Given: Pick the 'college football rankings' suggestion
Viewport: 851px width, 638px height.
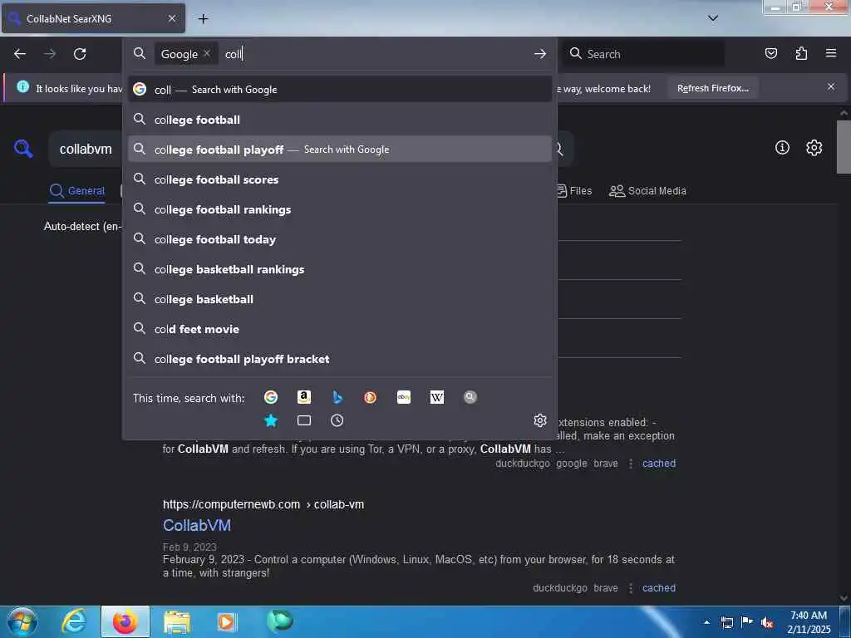Looking at the screenshot, I should coord(340,209).
